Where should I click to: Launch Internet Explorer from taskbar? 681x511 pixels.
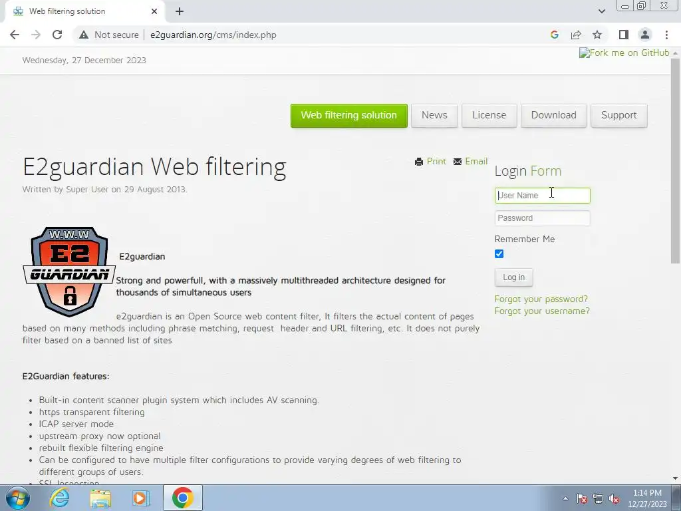pyautogui.click(x=59, y=498)
